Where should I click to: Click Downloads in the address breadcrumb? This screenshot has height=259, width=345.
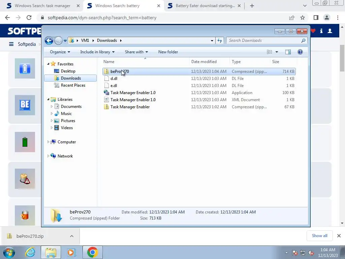pos(107,40)
